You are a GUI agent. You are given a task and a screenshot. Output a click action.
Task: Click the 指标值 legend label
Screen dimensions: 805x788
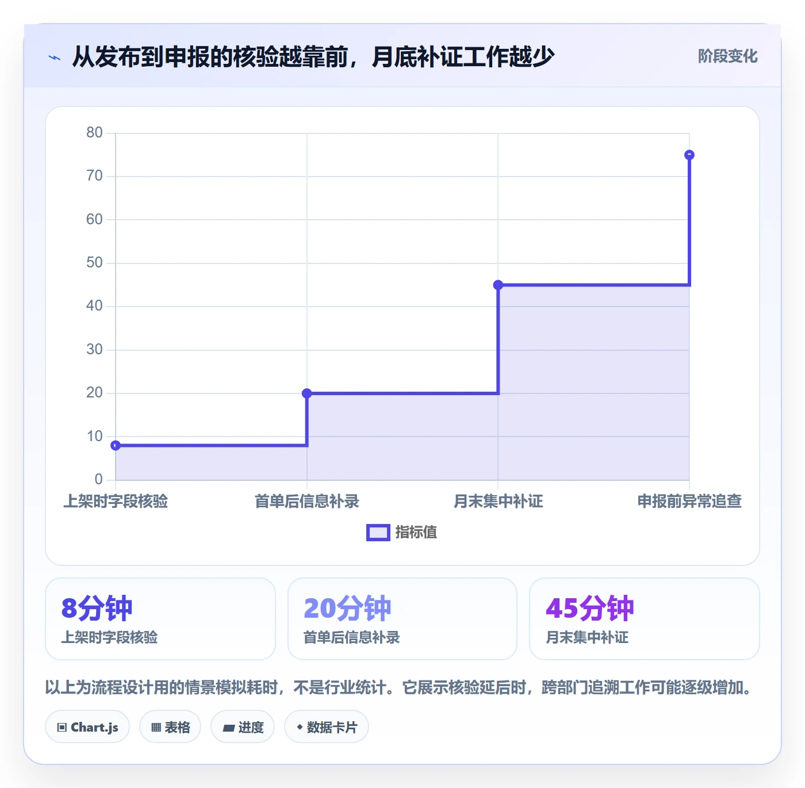(x=416, y=533)
